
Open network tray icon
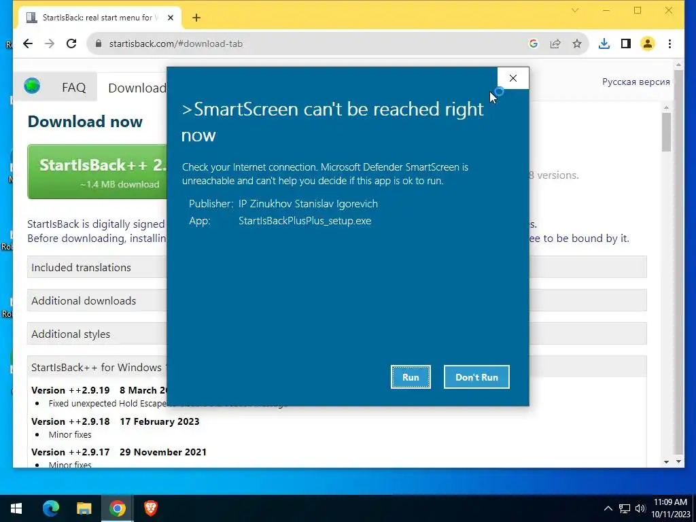coord(625,508)
